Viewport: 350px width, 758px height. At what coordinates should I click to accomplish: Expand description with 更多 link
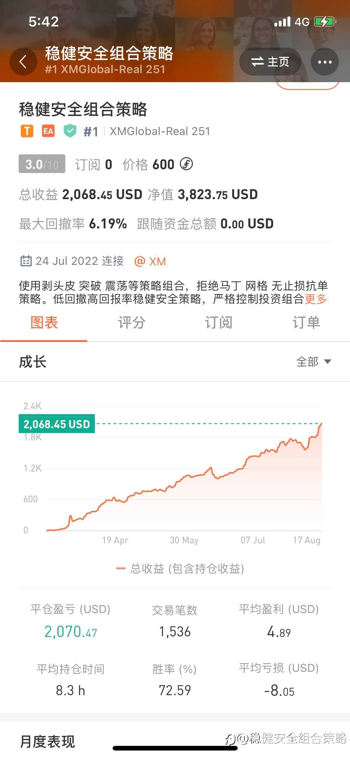pos(315,299)
